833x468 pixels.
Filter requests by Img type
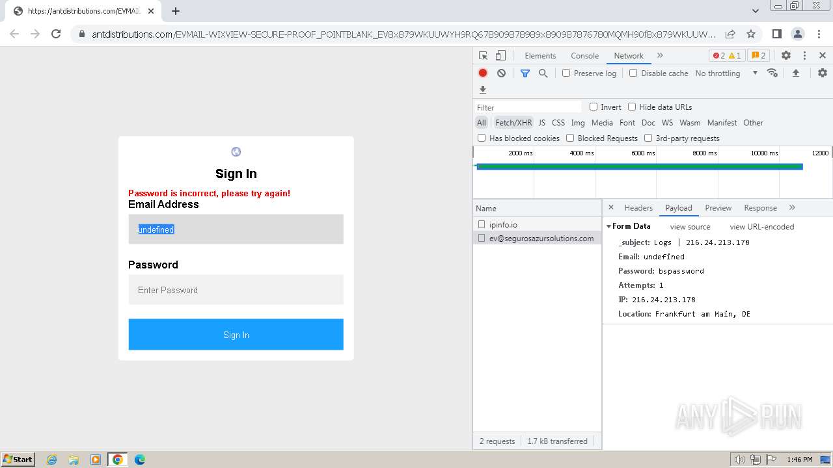578,122
